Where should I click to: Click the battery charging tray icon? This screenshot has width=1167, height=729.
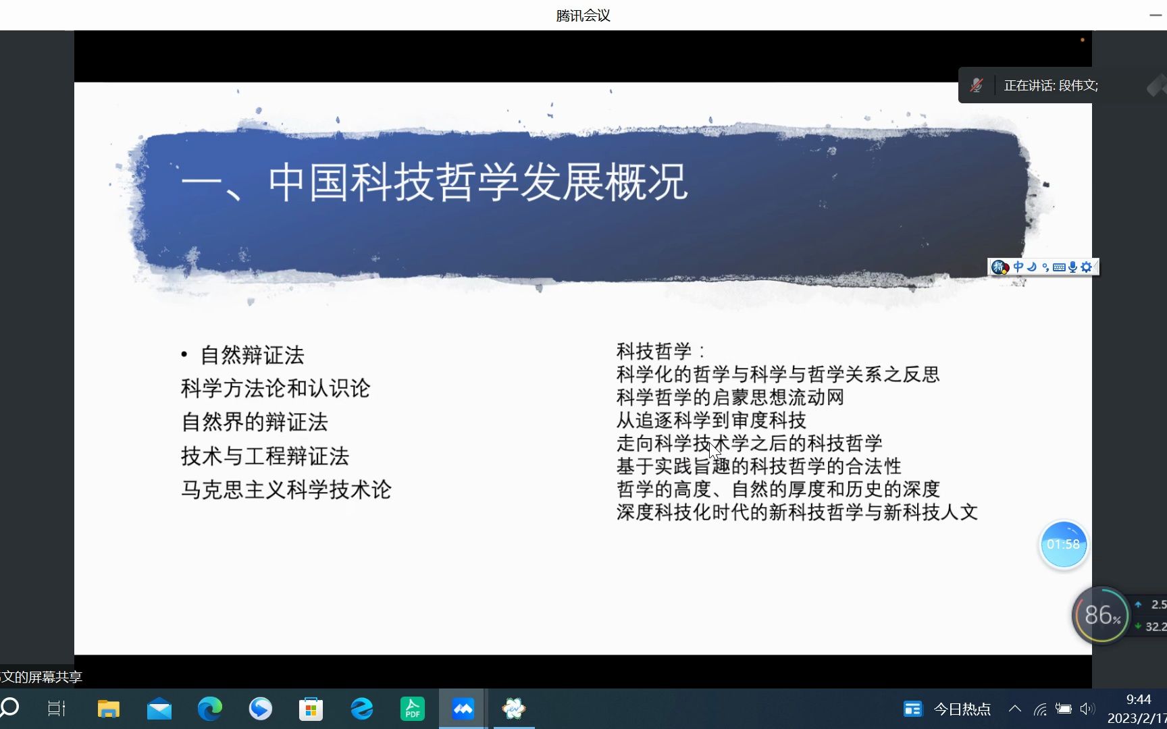(x=1064, y=709)
